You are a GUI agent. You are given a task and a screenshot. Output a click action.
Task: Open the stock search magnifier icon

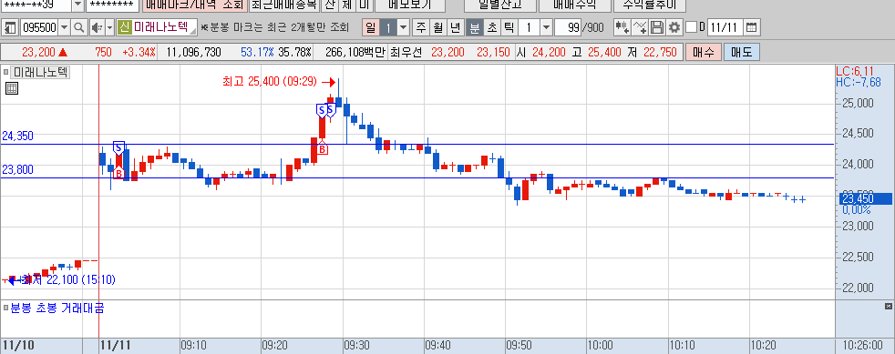[78, 27]
